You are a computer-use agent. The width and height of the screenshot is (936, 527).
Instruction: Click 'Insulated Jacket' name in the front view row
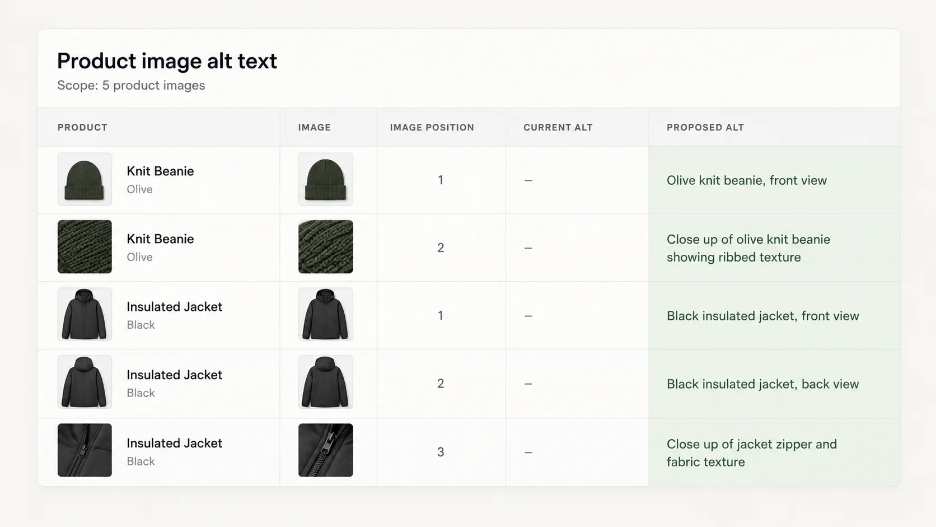(174, 307)
